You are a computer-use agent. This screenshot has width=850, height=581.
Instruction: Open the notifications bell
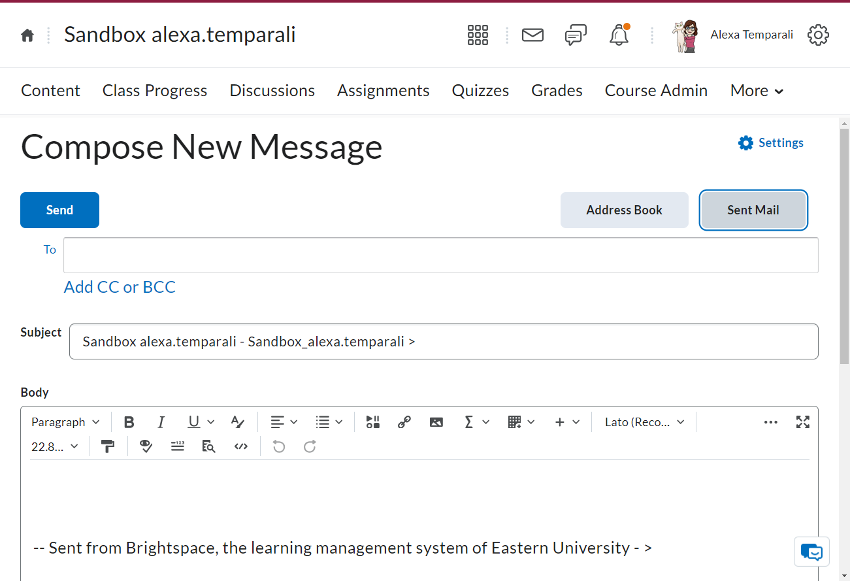619,35
